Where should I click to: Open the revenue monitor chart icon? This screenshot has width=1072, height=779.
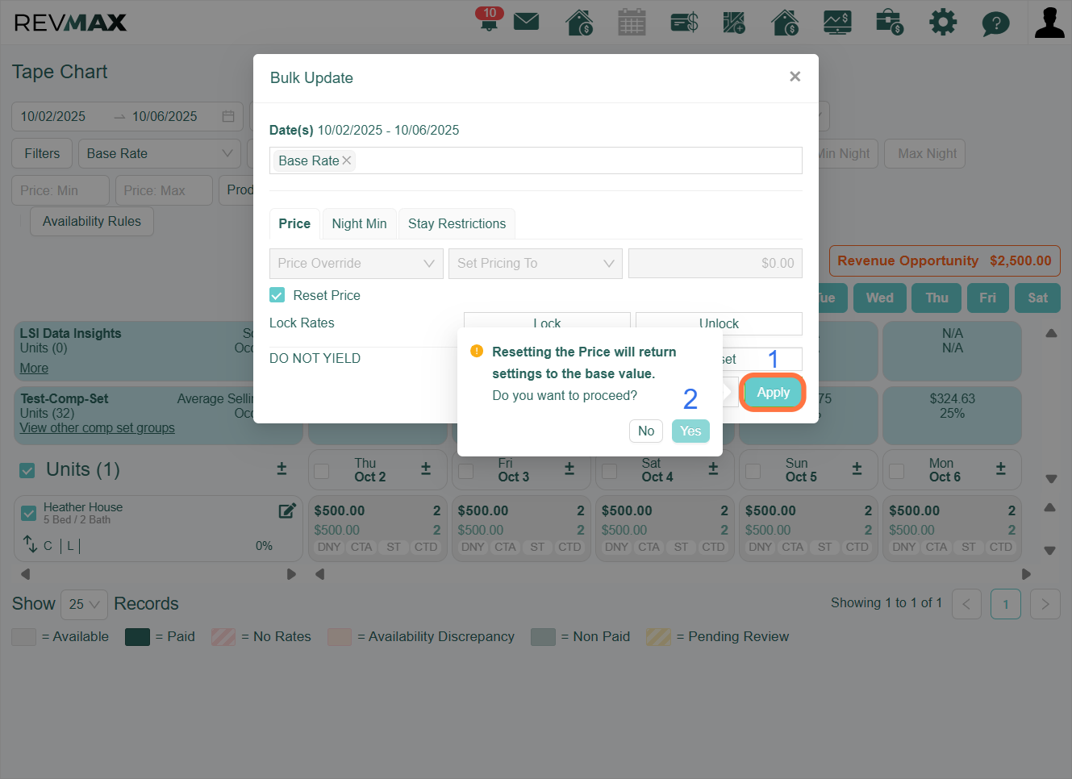point(837,22)
